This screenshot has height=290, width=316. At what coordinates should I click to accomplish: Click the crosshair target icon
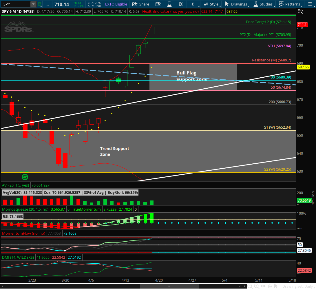click(x=270, y=286)
